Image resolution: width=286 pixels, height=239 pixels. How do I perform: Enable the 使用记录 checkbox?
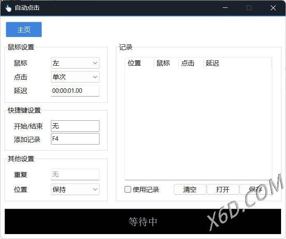pyautogui.click(x=128, y=189)
